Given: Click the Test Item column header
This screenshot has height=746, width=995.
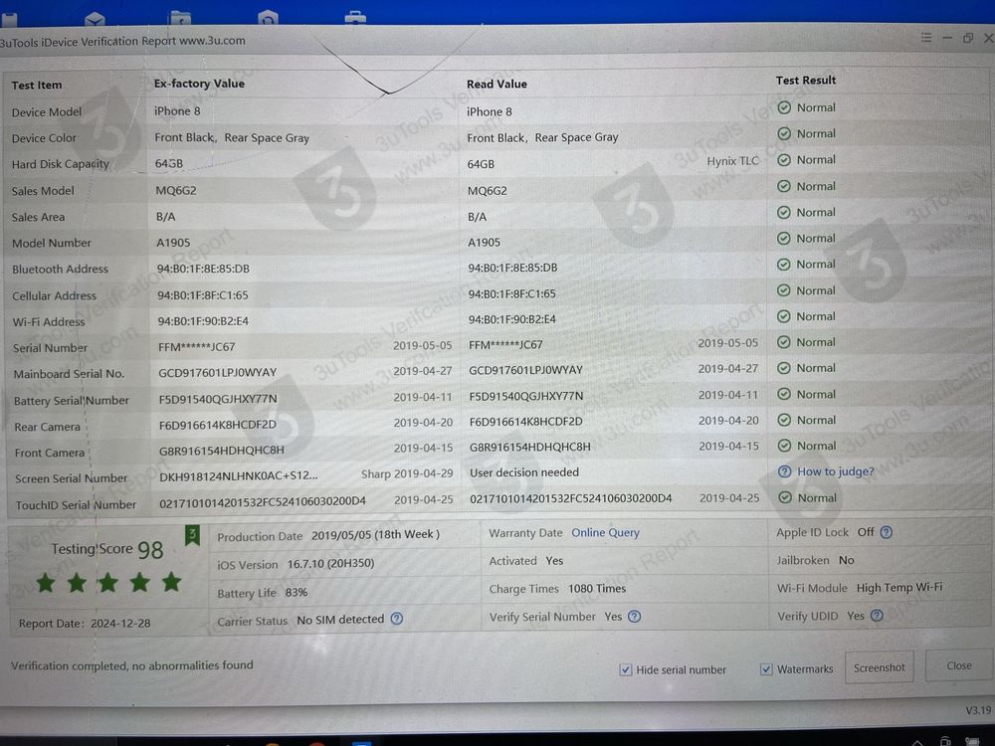Looking at the screenshot, I should (37, 85).
